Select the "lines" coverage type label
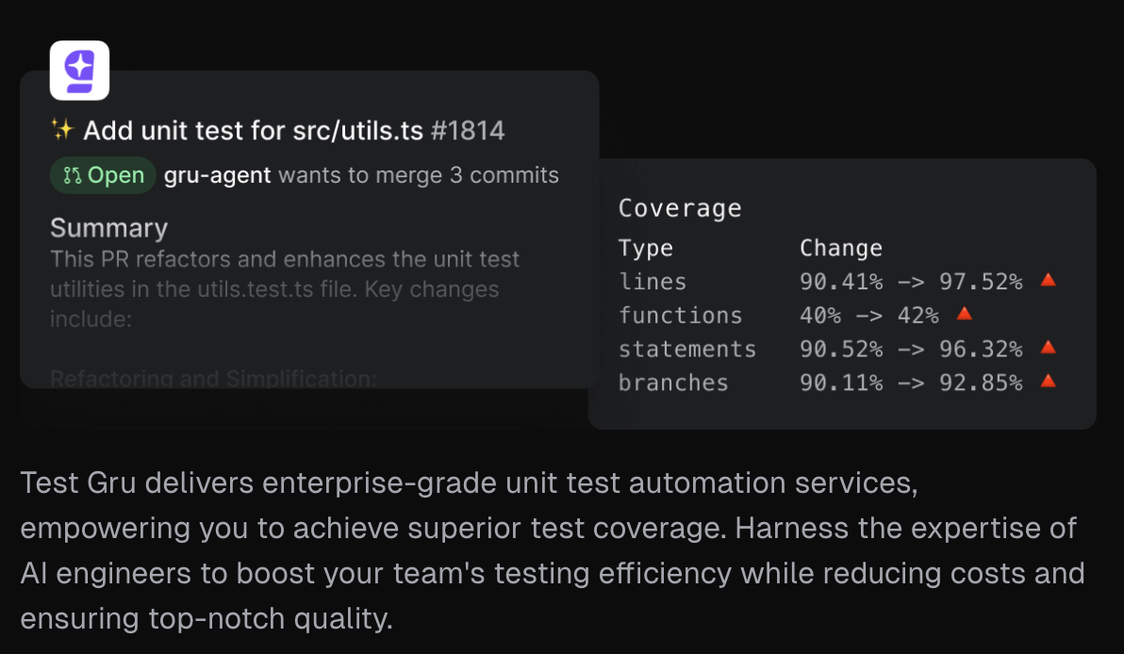The height and width of the screenshot is (654, 1124). (653, 282)
